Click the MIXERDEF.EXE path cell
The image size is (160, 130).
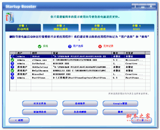point(82,74)
